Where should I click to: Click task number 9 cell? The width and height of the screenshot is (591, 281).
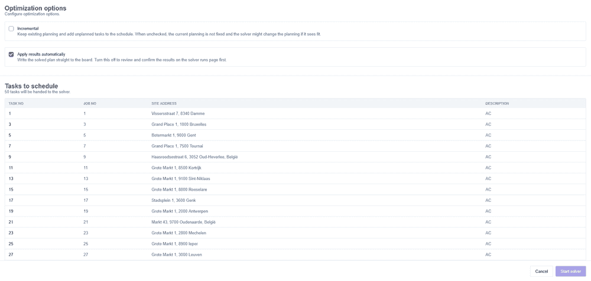[x=10, y=157]
